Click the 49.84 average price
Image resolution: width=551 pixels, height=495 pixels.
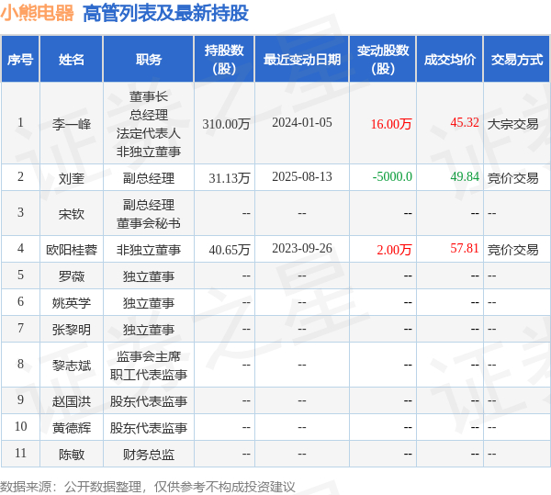click(x=465, y=176)
